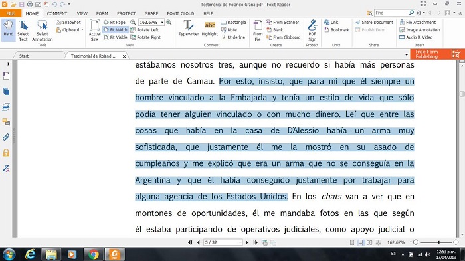Open search settings gear dropdown

420,13
